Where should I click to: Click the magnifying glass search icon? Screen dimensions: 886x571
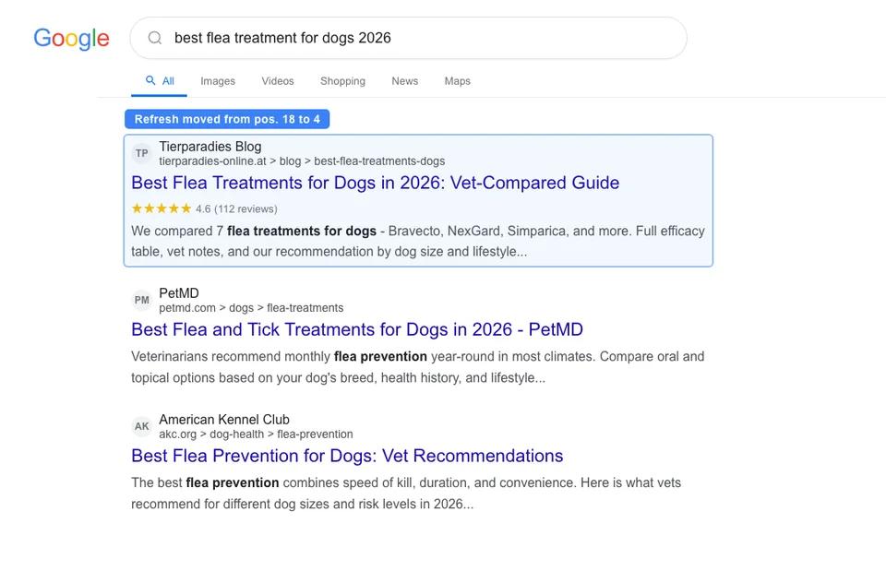pyautogui.click(x=154, y=38)
